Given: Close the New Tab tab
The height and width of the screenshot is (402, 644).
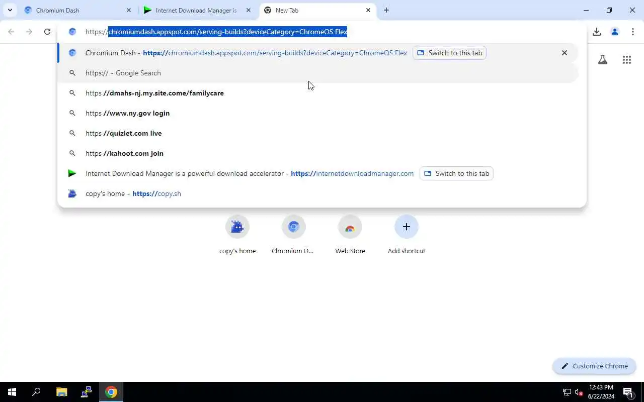Looking at the screenshot, I should coord(368,10).
